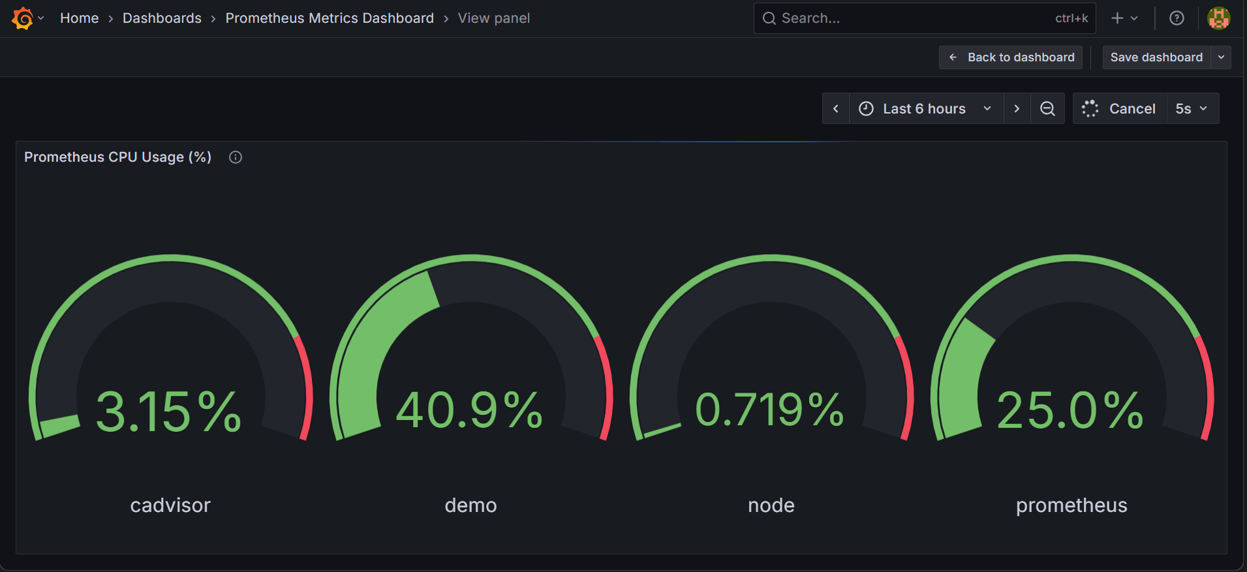This screenshot has height=572, width=1247.
Task: Go to the Home breadcrumb
Action: click(x=80, y=18)
